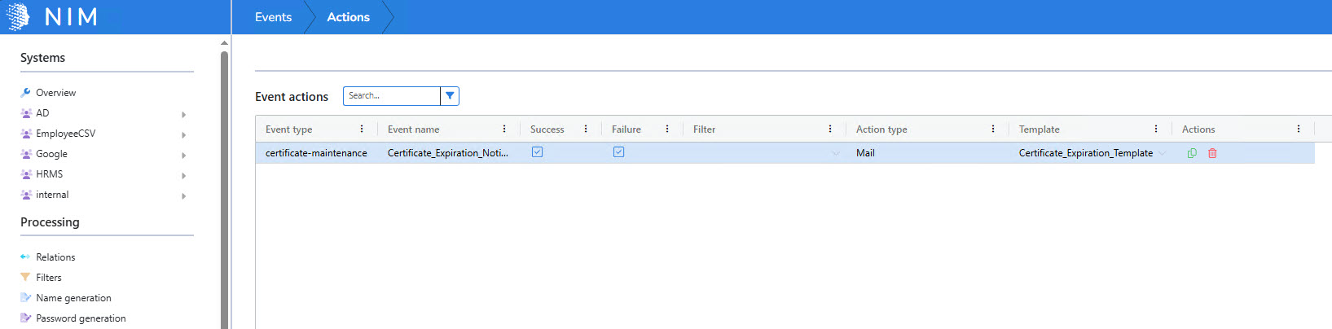Expand the EmployeeCSV system arrow
1332x329 pixels.
[x=184, y=134]
